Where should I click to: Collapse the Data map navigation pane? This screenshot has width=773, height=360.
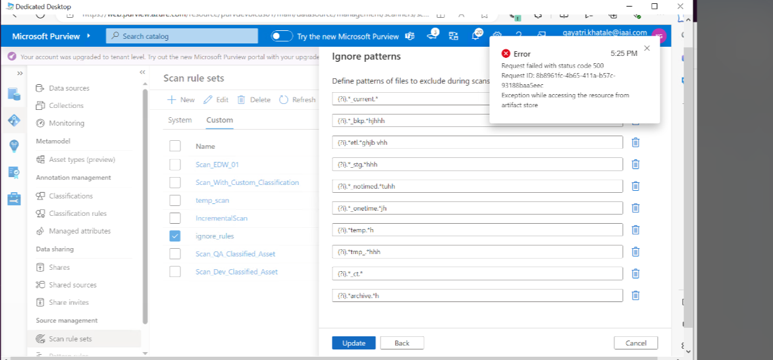(142, 72)
